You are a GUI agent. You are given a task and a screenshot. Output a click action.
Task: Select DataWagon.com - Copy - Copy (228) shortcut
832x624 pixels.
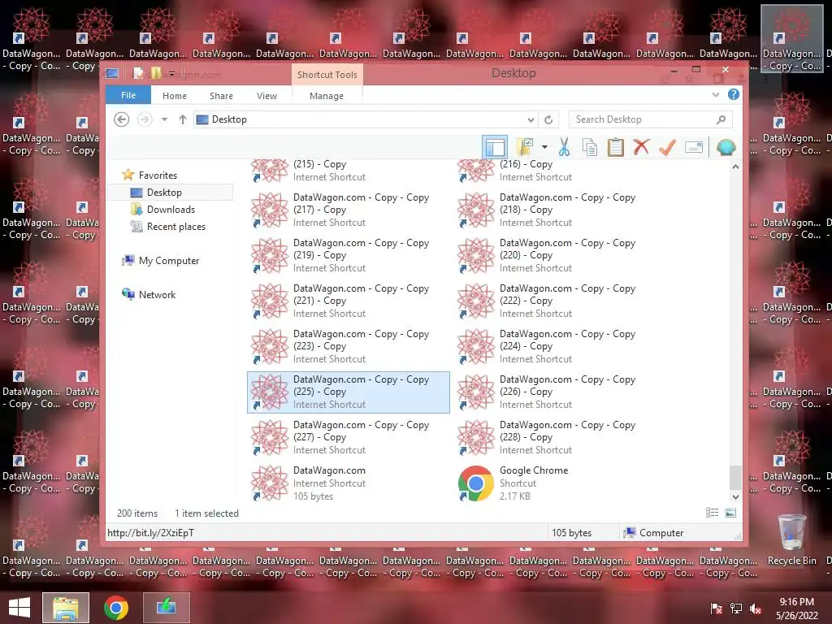(554, 438)
